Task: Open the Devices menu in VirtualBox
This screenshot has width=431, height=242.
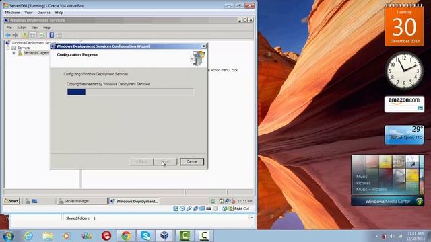Action: coord(44,13)
